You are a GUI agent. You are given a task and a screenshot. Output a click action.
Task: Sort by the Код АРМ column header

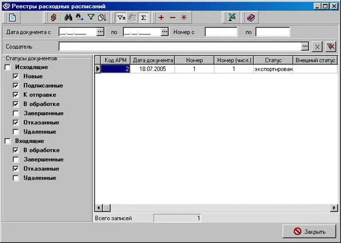[115, 60]
